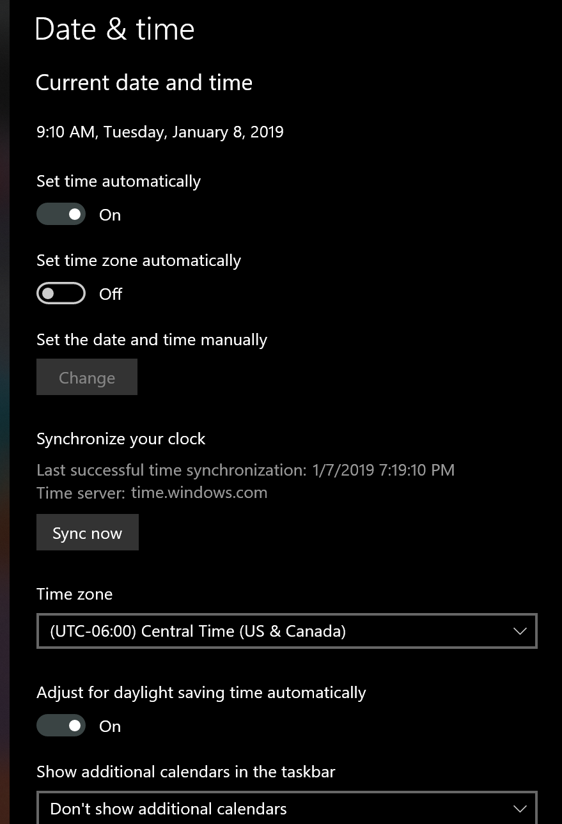This screenshot has height=824, width=562.
Task: Click the Time zone label
Action: [74, 595]
